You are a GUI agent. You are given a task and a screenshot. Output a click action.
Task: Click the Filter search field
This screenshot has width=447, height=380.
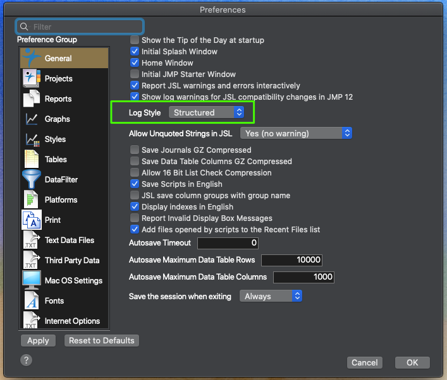click(x=80, y=27)
